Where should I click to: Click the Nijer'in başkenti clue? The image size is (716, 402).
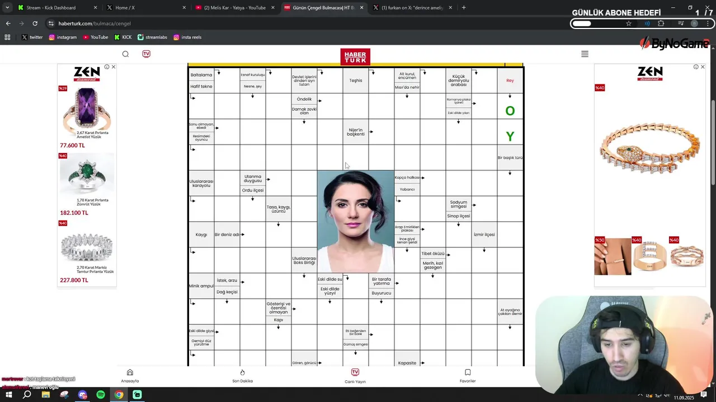click(x=356, y=132)
